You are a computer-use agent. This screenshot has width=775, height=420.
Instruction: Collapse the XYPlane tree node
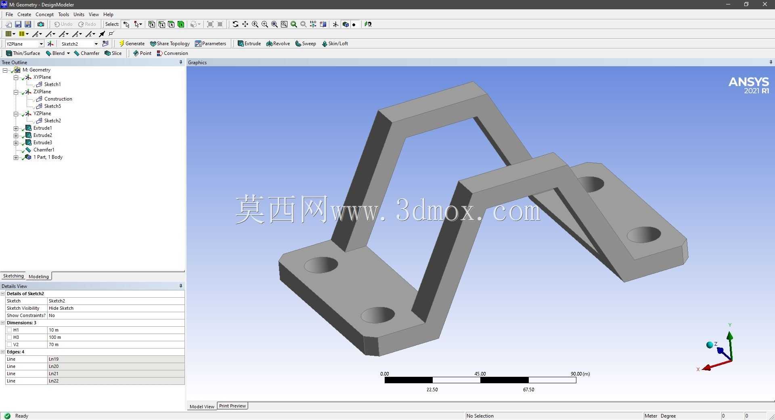(16, 77)
